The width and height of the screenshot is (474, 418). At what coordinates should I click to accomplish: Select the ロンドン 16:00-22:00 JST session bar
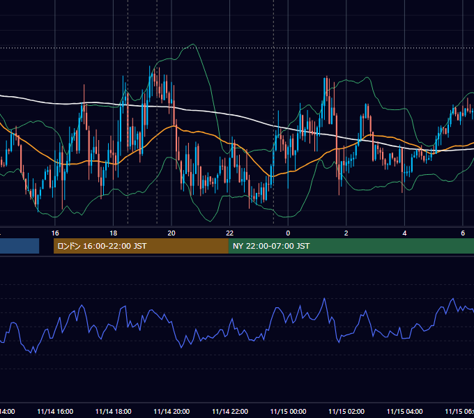pyautogui.click(x=141, y=246)
